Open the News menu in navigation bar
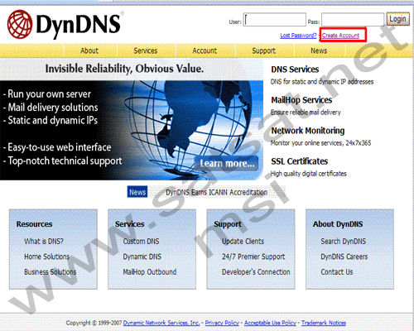Viewport: 414px width, 331px height. click(x=319, y=50)
